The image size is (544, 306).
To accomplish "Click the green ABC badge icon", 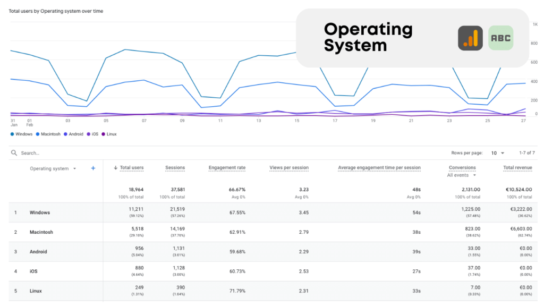I will [x=500, y=38].
